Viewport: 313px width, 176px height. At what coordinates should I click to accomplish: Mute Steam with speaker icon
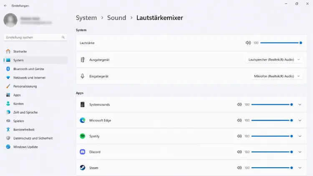[240, 168]
